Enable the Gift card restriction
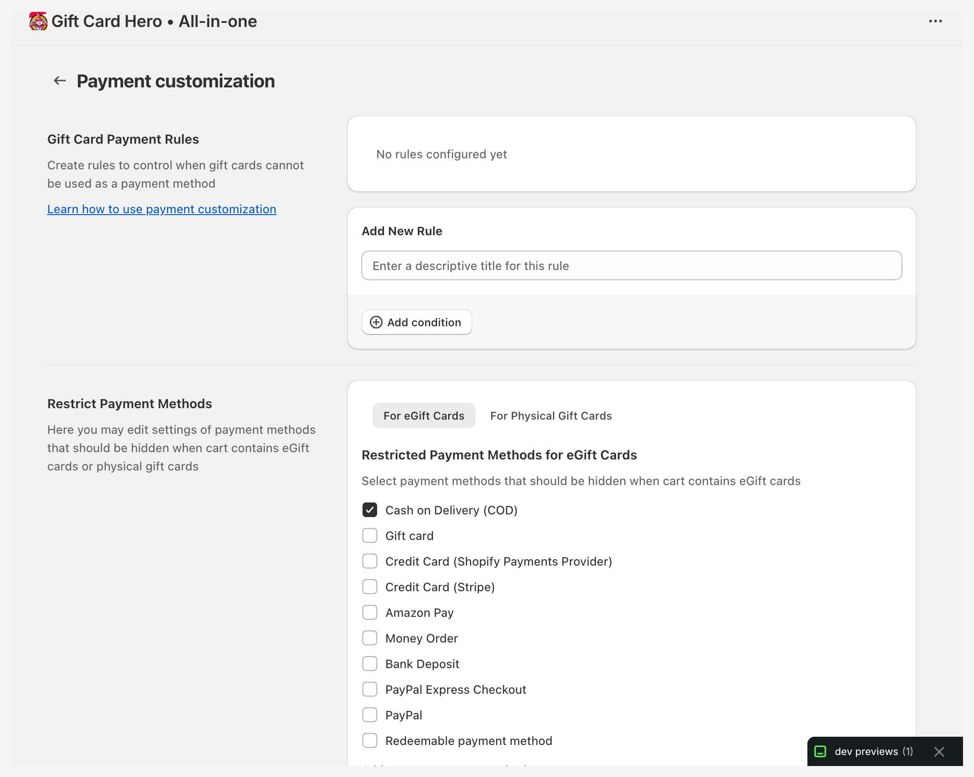Image resolution: width=974 pixels, height=777 pixels. coord(369,535)
